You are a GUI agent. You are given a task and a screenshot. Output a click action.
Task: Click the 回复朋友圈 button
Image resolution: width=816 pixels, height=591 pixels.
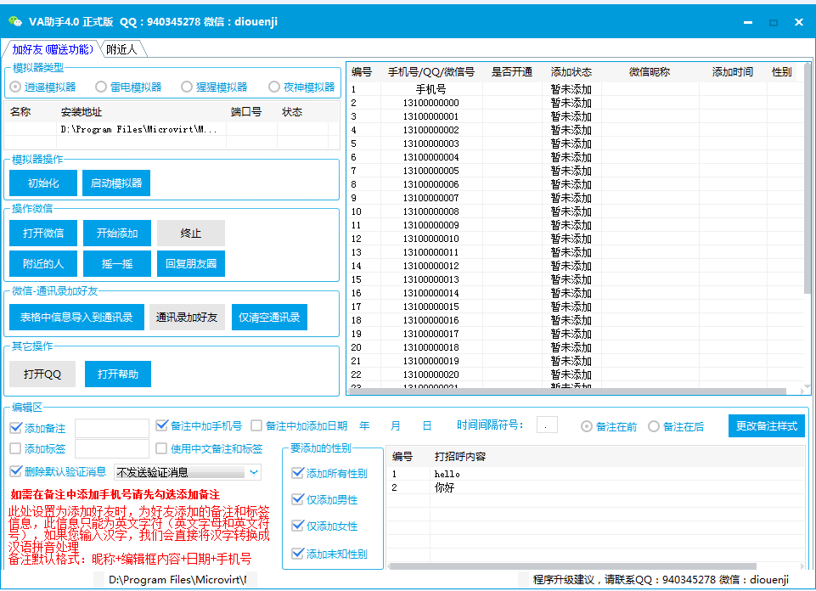pos(191,264)
